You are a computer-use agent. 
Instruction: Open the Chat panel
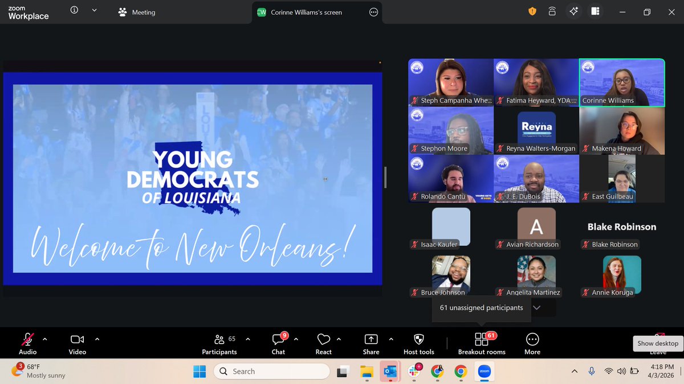pos(278,344)
